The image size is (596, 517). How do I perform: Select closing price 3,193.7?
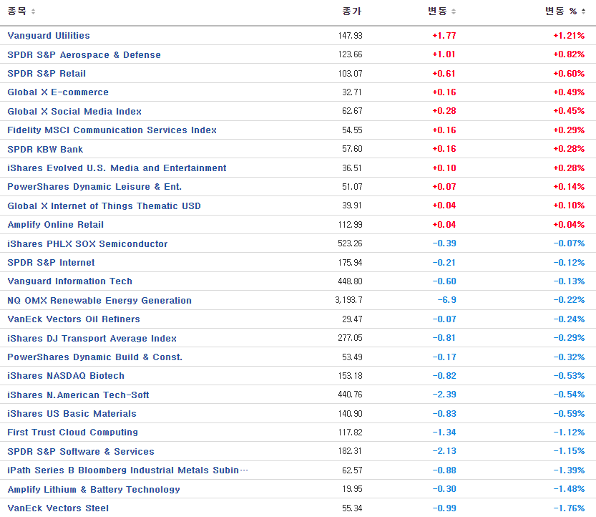coord(348,300)
